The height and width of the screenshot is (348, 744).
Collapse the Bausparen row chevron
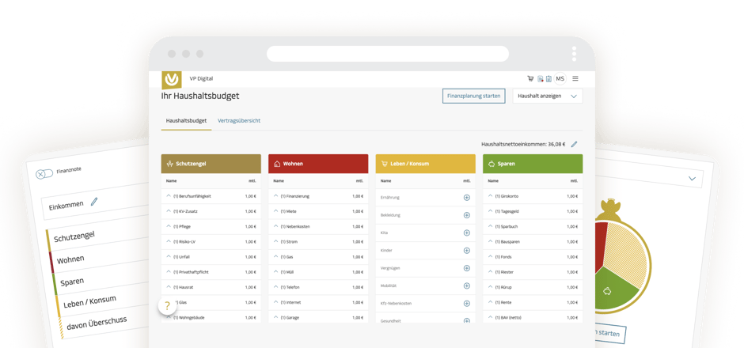[490, 241]
